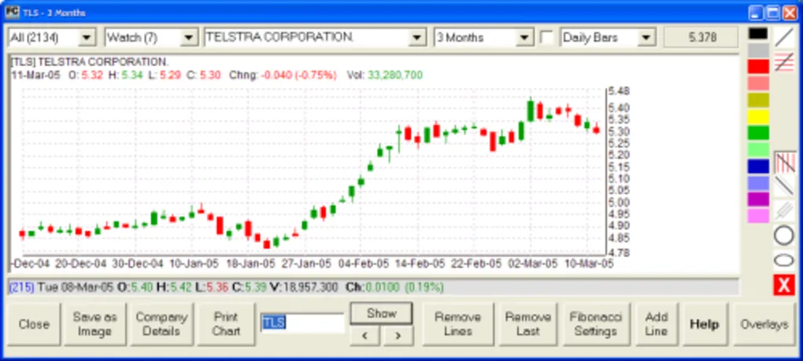Screen dimensions: 803x361
Task: Click the 27-Jan-05 date axis label
Action: tap(306, 263)
